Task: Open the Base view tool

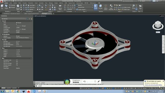Action: point(140,7)
